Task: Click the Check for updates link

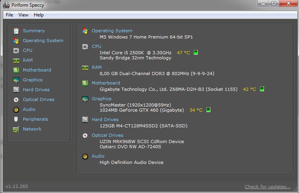Action: [x=267, y=187]
